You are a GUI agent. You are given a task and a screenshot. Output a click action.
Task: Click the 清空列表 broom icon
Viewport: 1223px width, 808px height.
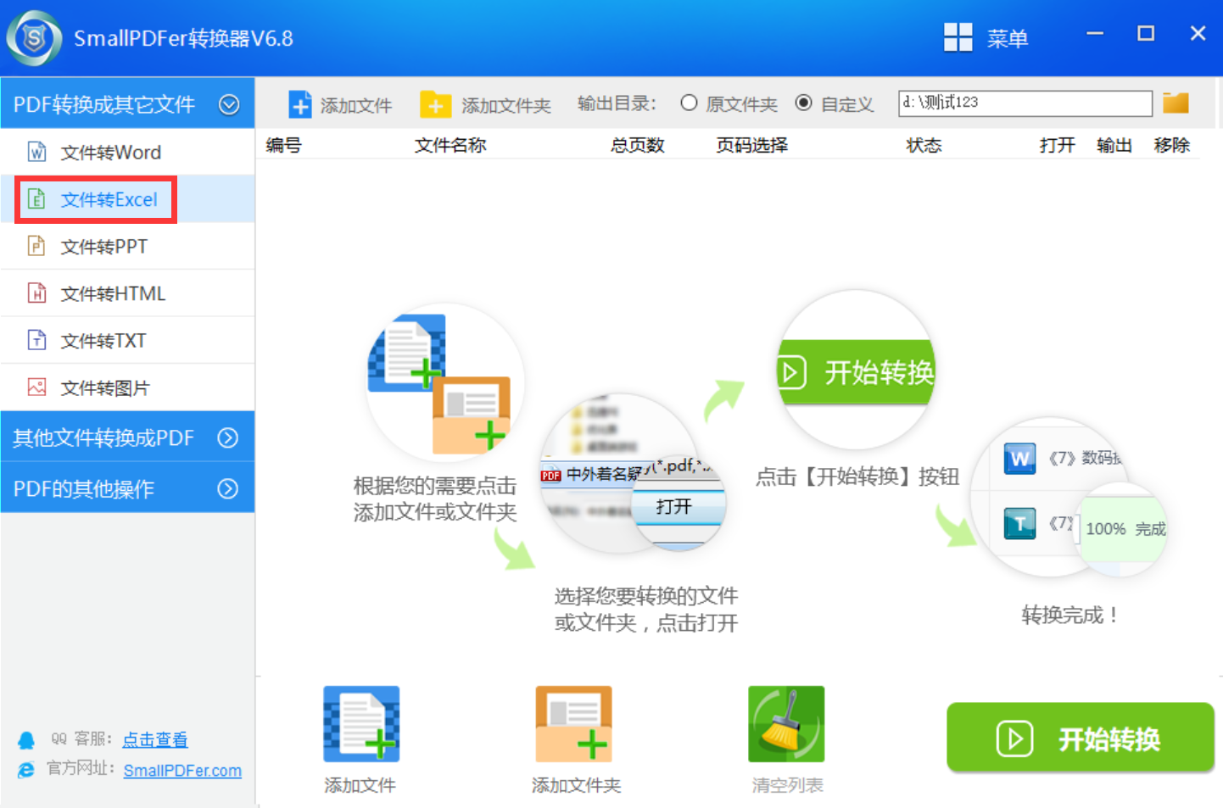coord(786,724)
